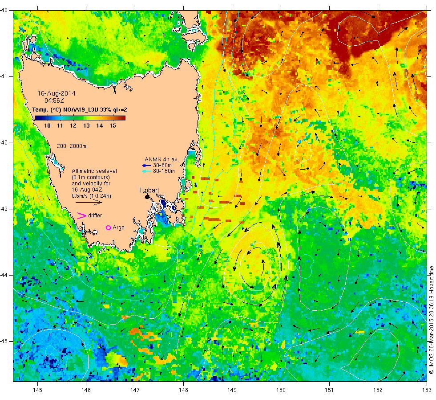Click longitude label 145 on the axis

tap(37, 390)
